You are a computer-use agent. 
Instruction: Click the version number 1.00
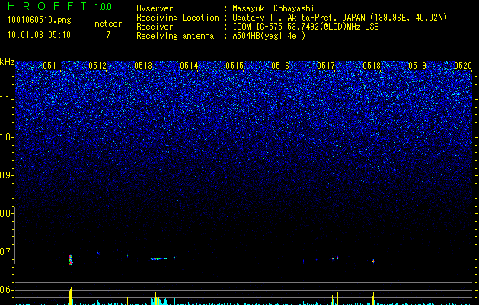[x=103, y=7]
